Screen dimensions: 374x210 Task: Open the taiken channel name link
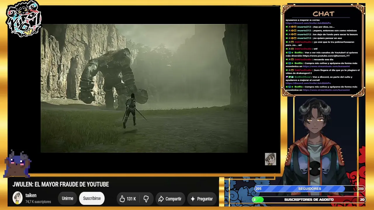[x=31, y=195]
